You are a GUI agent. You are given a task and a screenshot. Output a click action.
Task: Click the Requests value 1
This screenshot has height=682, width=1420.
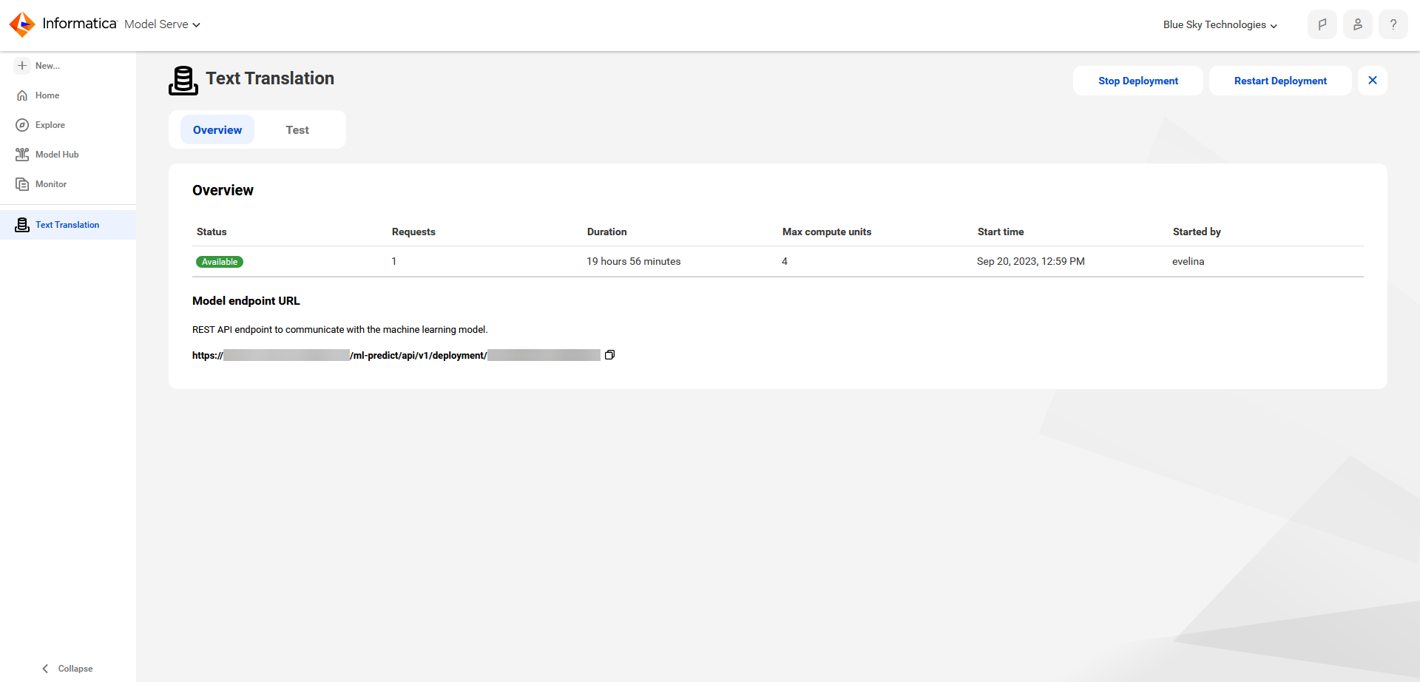[394, 261]
